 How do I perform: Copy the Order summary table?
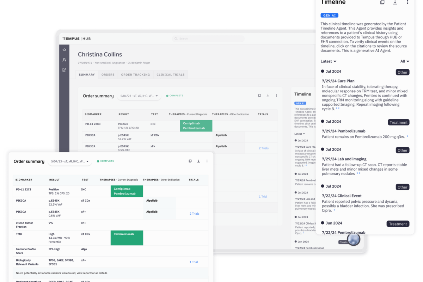[190, 161]
